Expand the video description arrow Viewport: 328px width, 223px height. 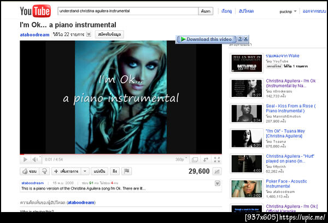218,184
